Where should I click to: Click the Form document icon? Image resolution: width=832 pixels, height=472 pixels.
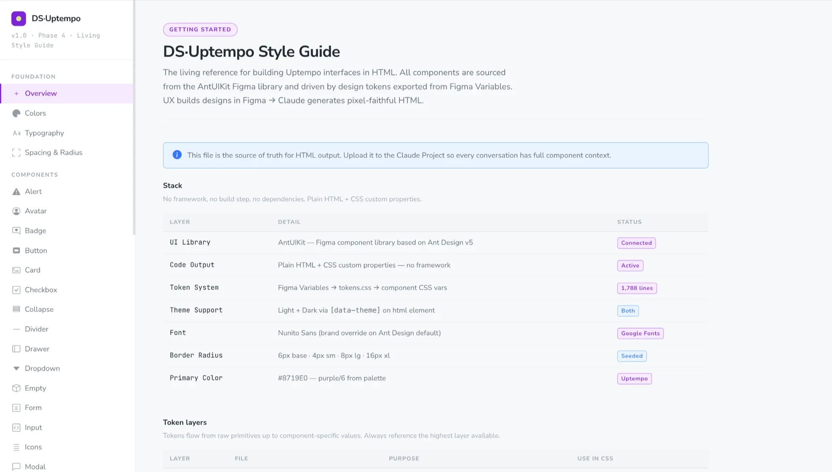click(16, 408)
